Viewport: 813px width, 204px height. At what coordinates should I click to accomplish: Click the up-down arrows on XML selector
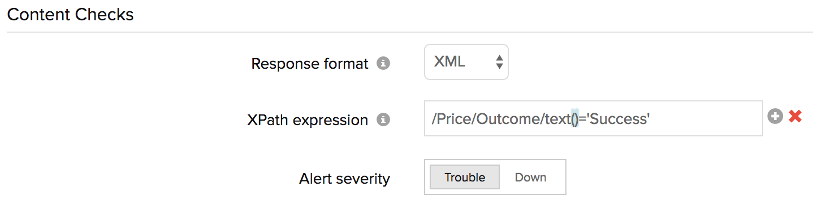pyautogui.click(x=499, y=62)
